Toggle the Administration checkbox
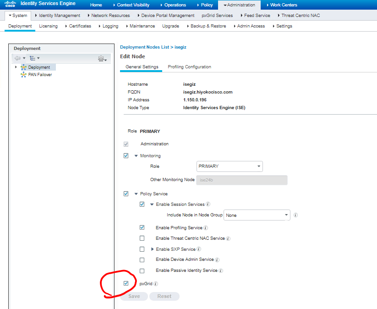This screenshot has width=377, height=309. pos(126,144)
